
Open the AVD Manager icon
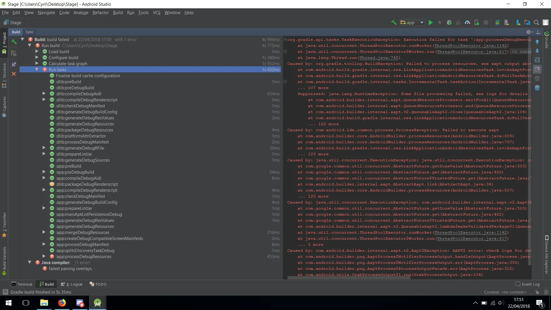(x=507, y=22)
